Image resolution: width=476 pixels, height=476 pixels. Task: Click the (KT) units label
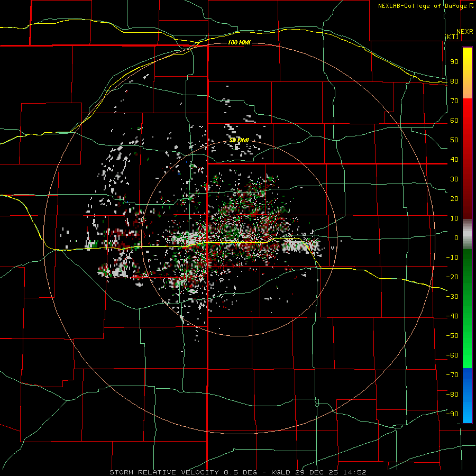pyautogui.click(x=452, y=36)
